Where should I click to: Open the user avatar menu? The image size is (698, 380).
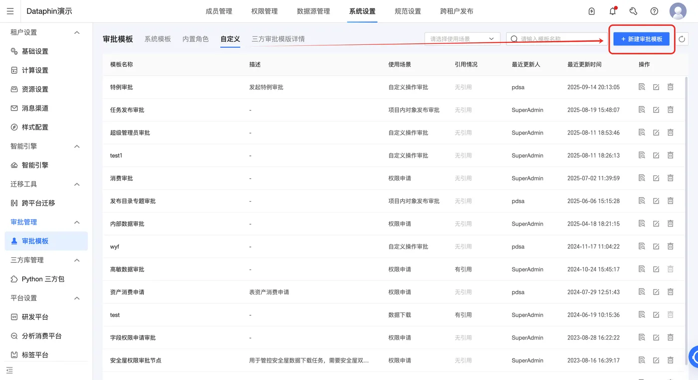[678, 11]
